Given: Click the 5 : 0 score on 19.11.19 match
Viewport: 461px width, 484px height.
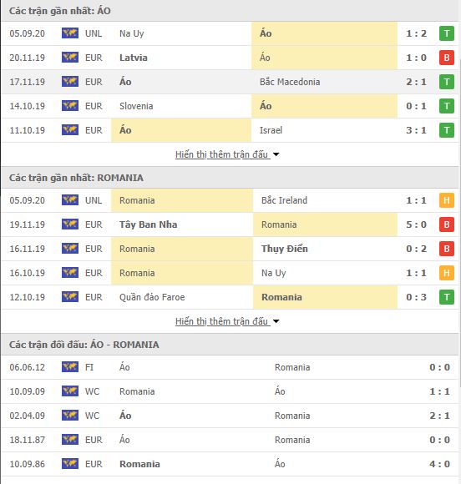Looking at the screenshot, I should 416,224.
